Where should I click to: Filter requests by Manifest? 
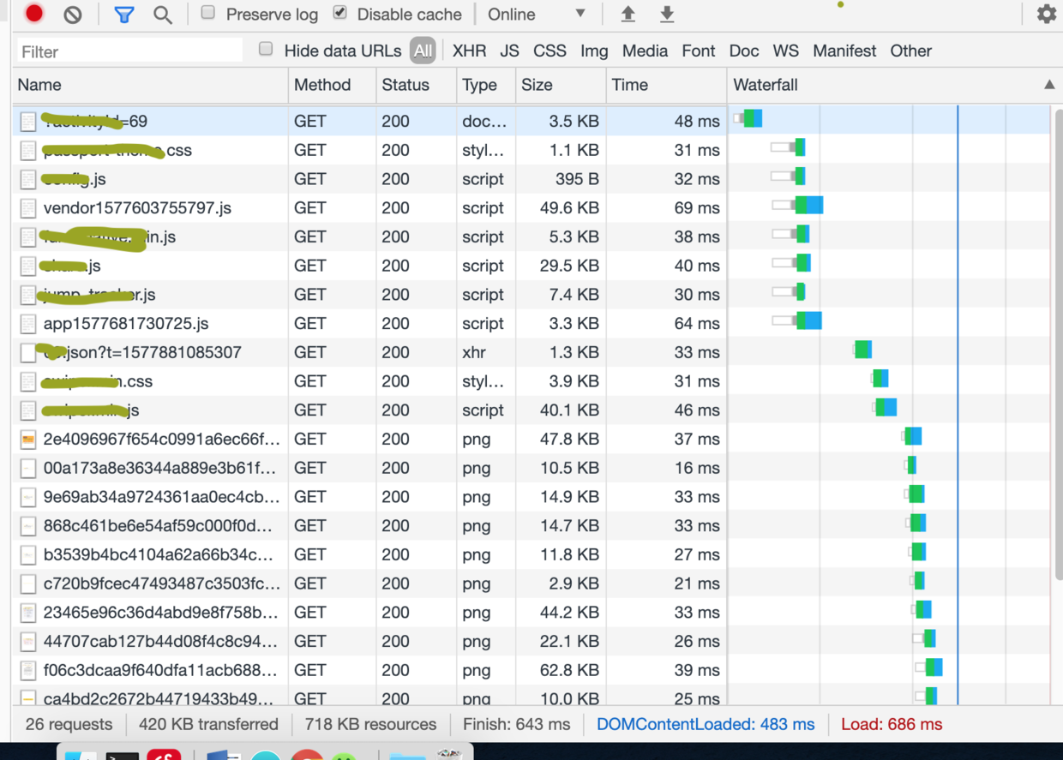pyautogui.click(x=844, y=51)
